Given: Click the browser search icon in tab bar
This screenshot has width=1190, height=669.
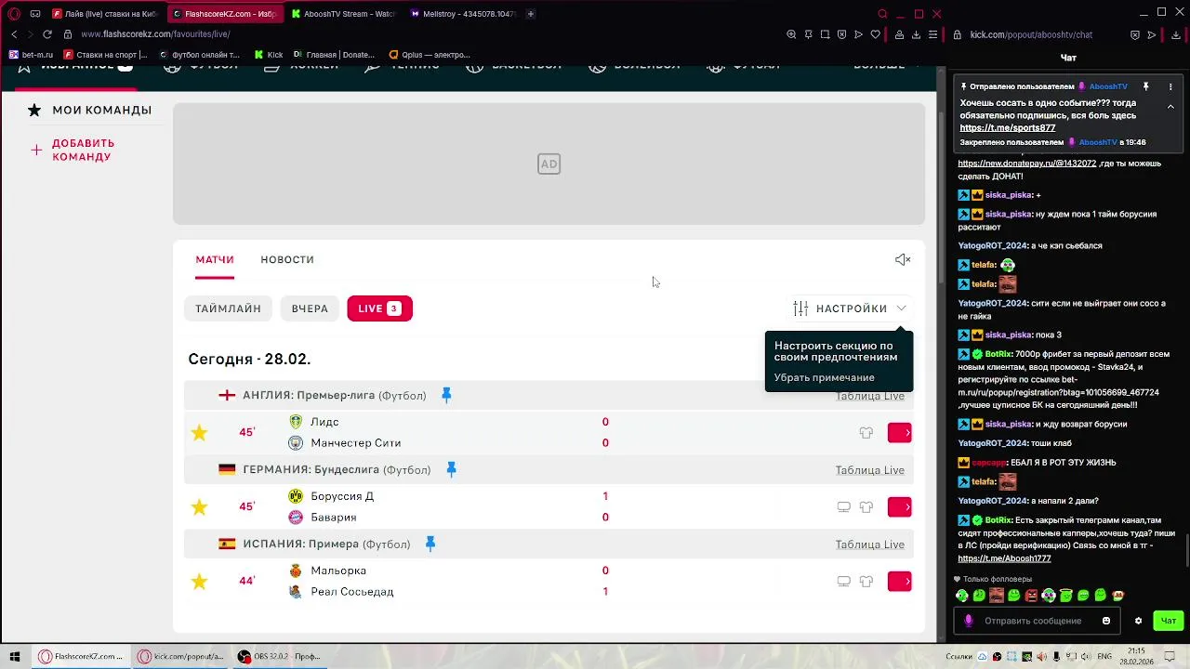Looking at the screenshot, I should point(882,14).
